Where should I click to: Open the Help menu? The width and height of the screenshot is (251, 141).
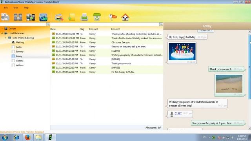click(26, 8)
